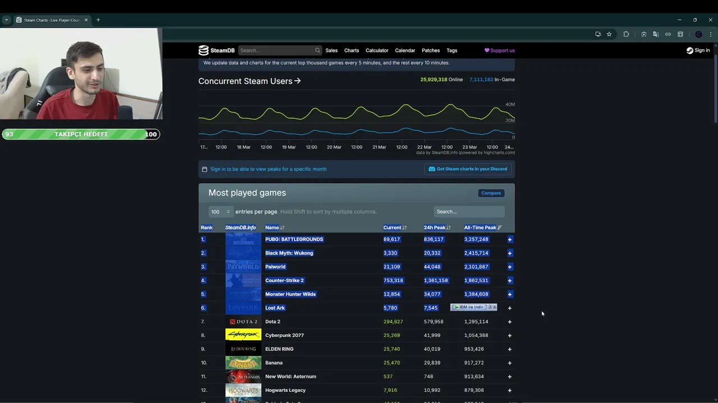
Task: Click the Most played games table search field
Action: [469, 212]
